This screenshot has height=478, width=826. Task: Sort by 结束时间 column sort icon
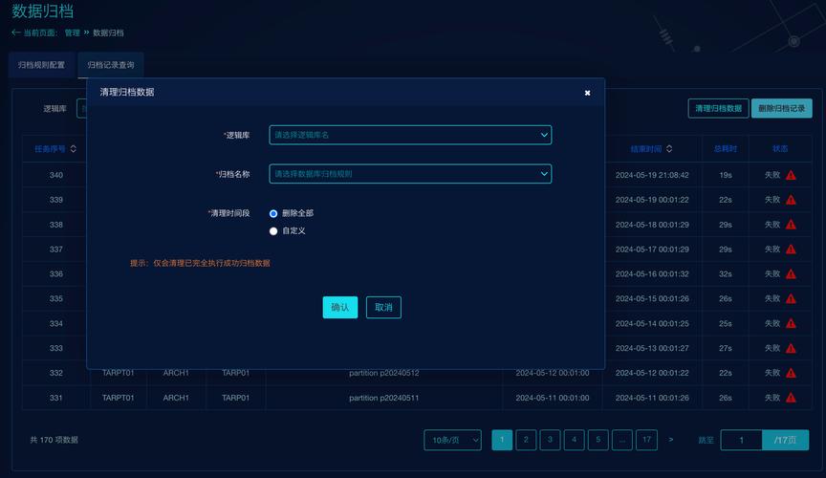click(669, 149)
